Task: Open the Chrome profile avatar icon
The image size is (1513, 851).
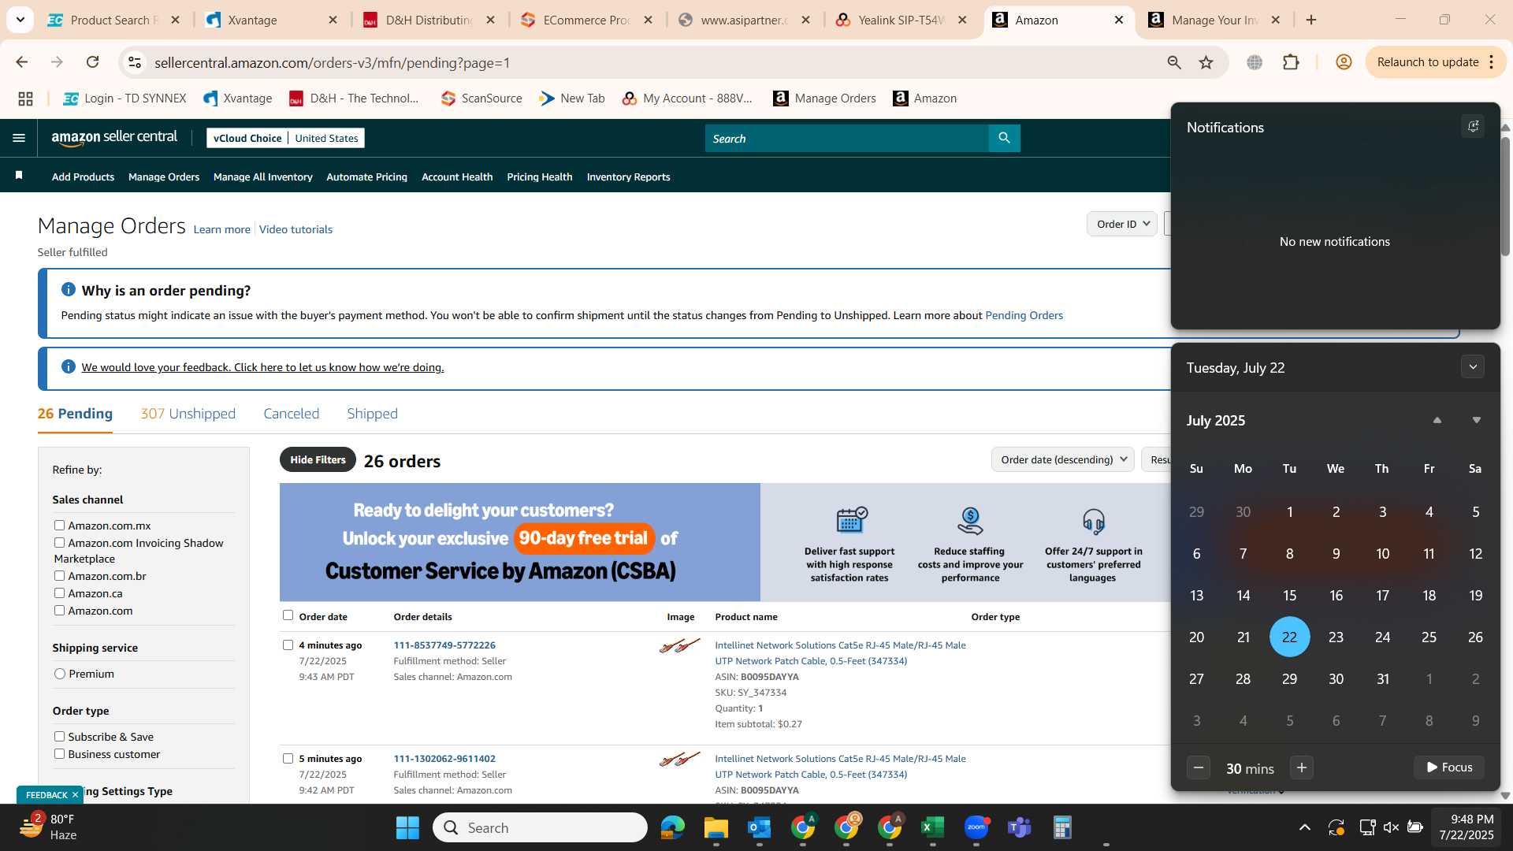Action: [x=1344, y=62]
